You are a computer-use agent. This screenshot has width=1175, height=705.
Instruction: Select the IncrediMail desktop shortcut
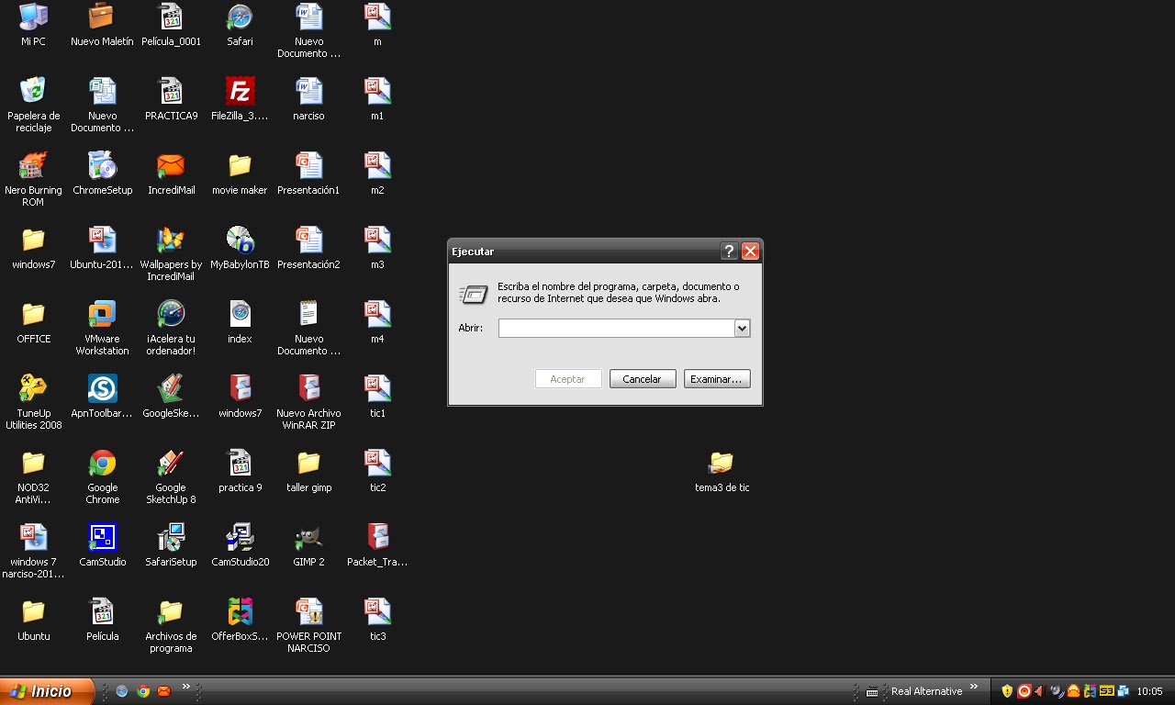(171, 173)
